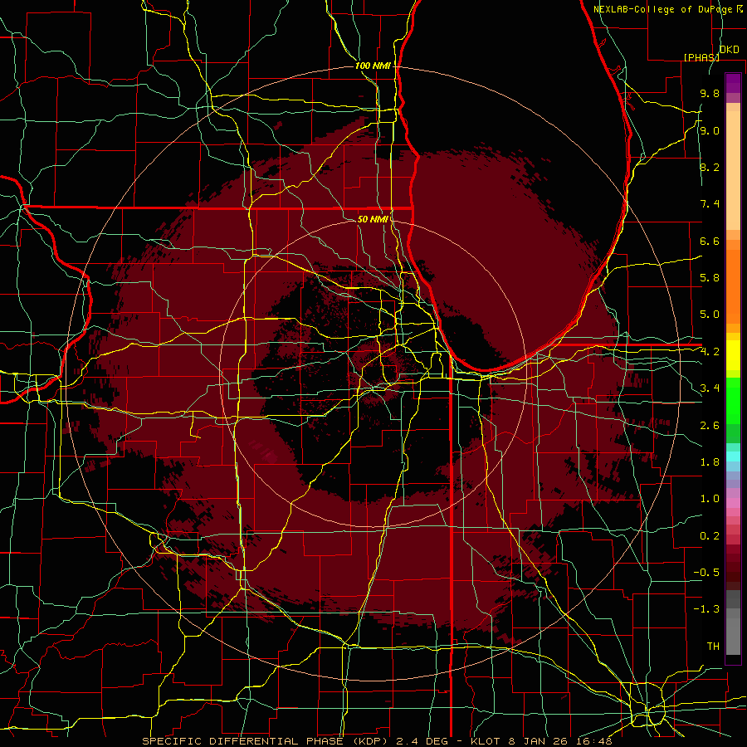Click the 50 NMI range ring label
This screenshot has height=747, width=747.
[373, 219]
